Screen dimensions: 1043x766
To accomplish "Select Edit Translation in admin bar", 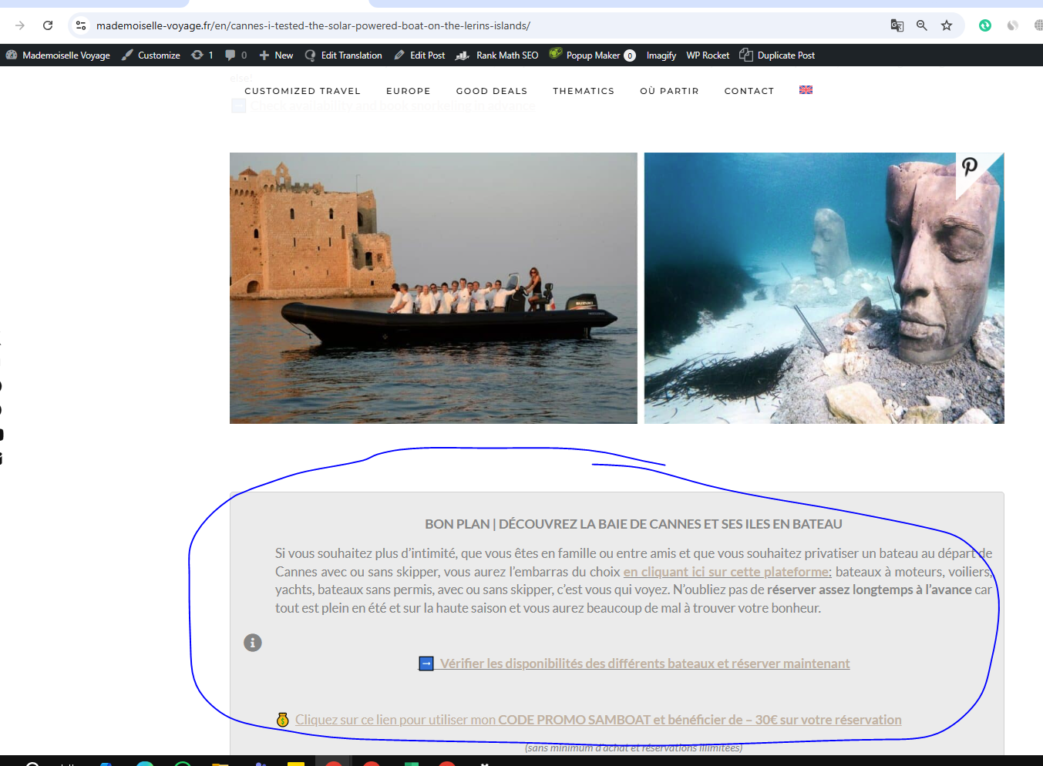I will [x=344, y=55].
